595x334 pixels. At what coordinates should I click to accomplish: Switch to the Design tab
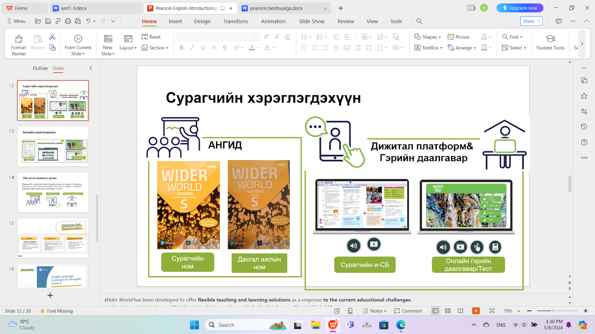pos(202,21)
